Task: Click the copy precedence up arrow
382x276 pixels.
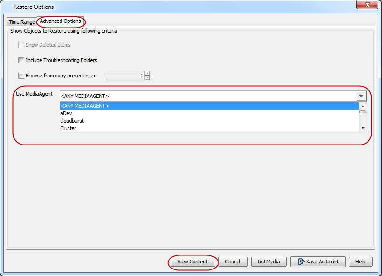Action: coord(147,73)
